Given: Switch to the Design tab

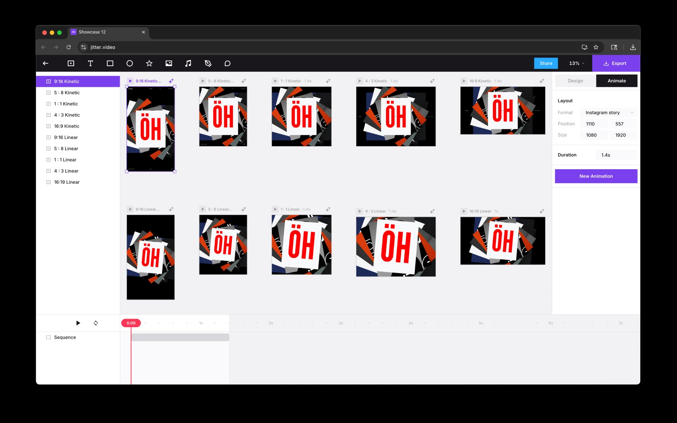Looking at the screenshot, I should [x=575, y=81].
